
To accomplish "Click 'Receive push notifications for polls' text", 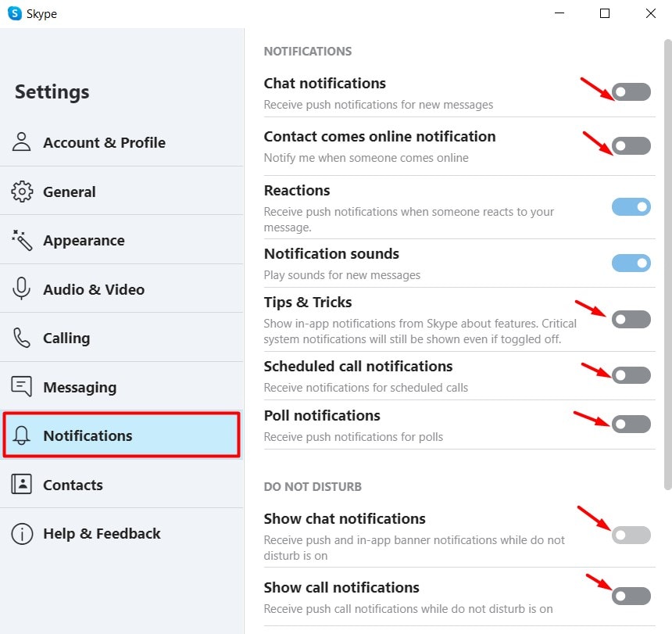I will [353, 437].
